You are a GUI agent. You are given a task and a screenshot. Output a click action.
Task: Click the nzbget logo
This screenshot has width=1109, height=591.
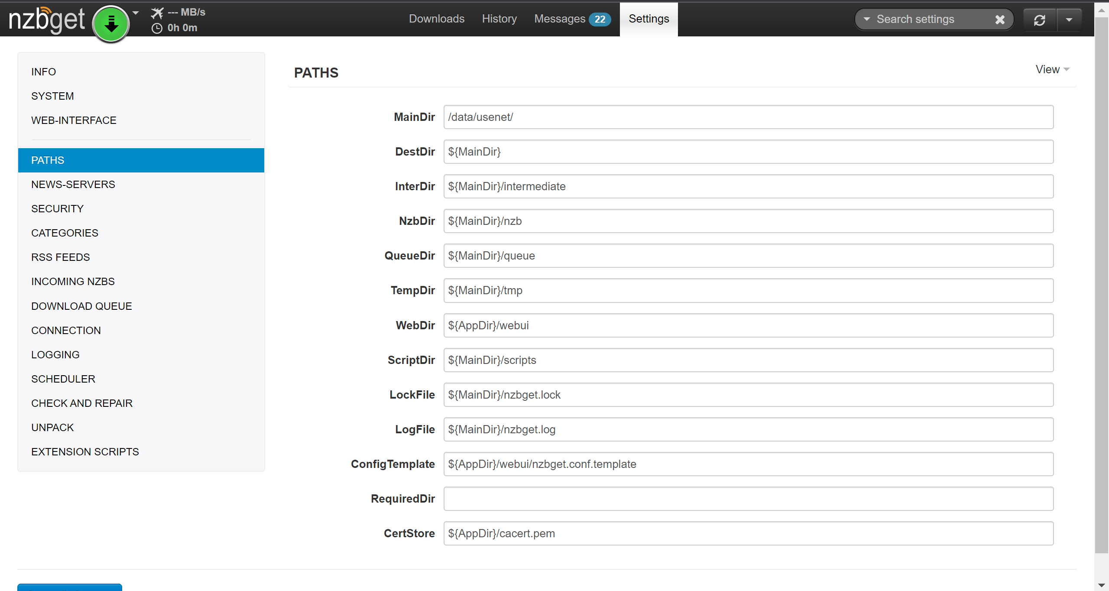tap(47, 20)
